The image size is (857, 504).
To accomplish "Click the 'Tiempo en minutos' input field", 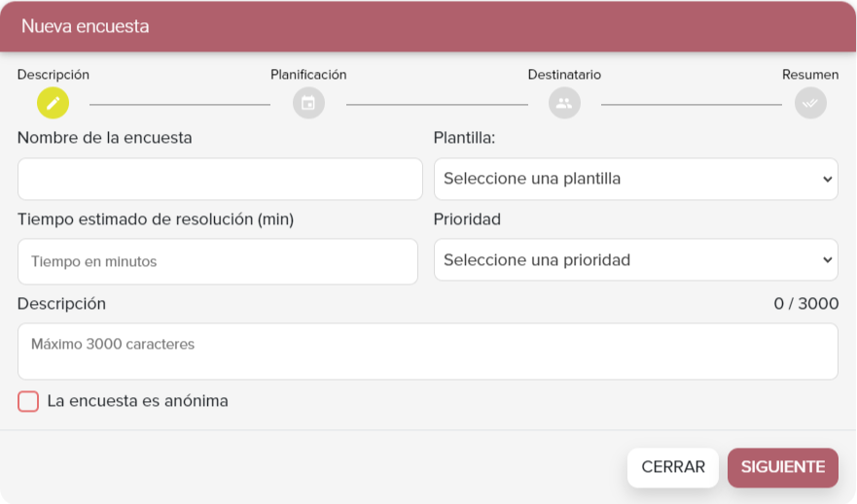I will pyautogui.click(x=218, y=261).
